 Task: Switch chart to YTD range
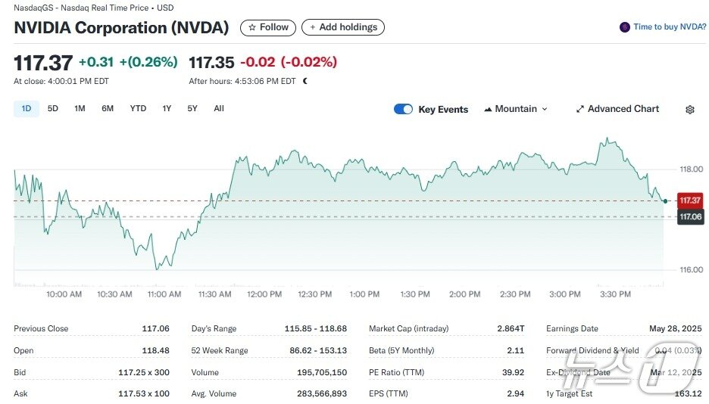tap(138, 109)
